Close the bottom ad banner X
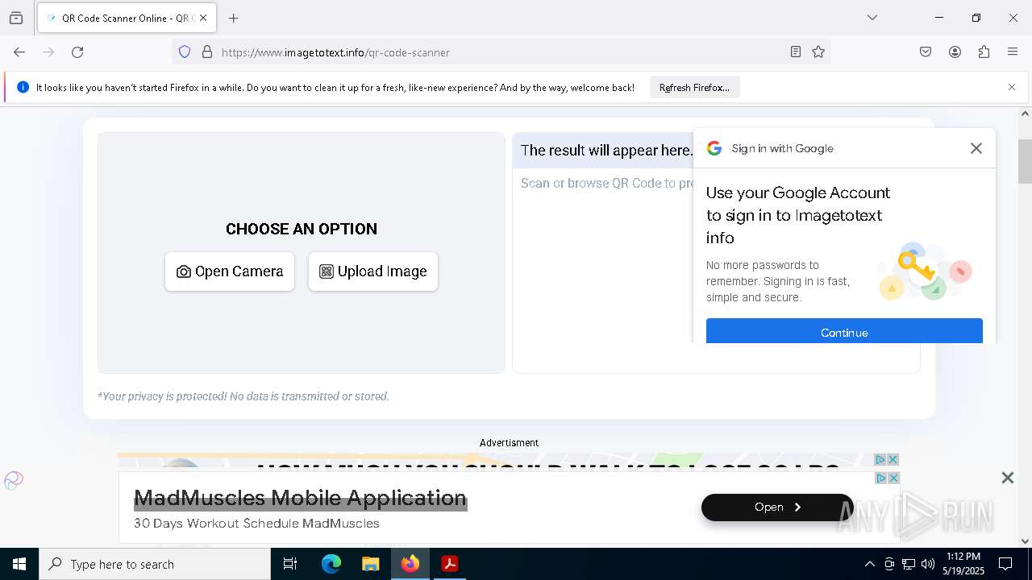This screenshot has height=580, width=1032. [1007, 478]
